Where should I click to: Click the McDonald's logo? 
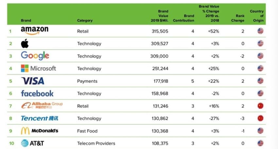pyautogui.click(x=39, y=131)
